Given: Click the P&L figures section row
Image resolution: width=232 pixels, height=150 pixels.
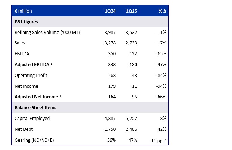Looking at the screenshot, I should click(x=90, y=22).
